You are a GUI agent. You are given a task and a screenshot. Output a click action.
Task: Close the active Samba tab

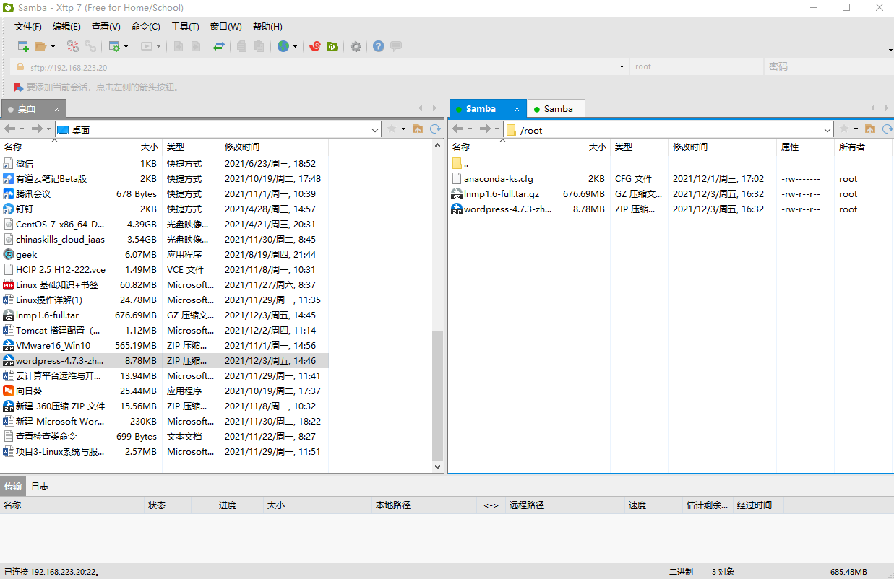(517, 109)
